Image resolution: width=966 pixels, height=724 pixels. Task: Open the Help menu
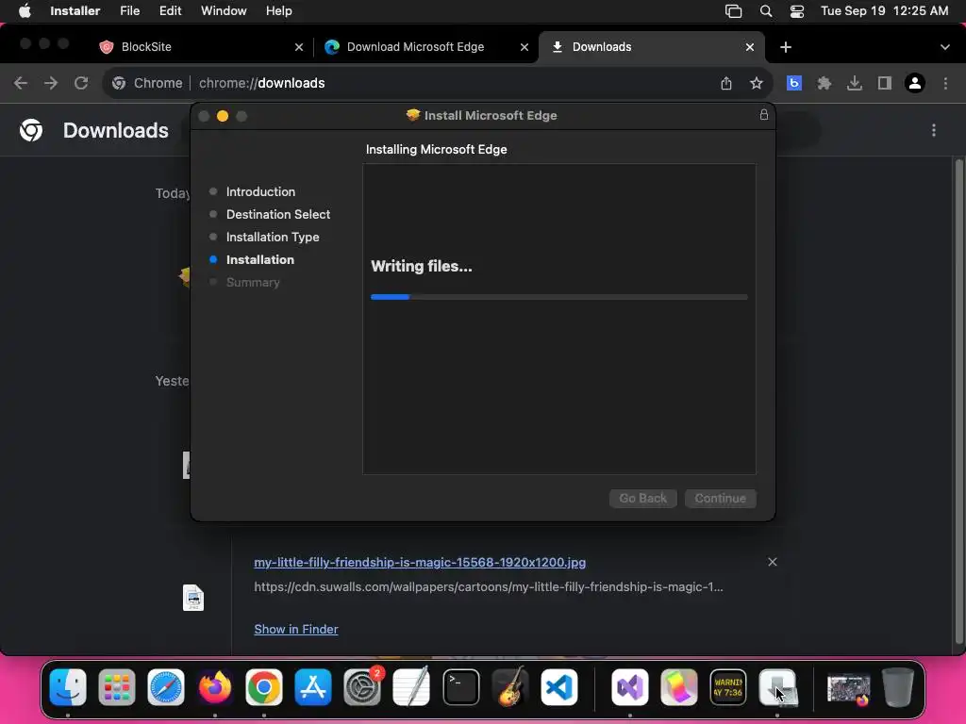point(278,11)
